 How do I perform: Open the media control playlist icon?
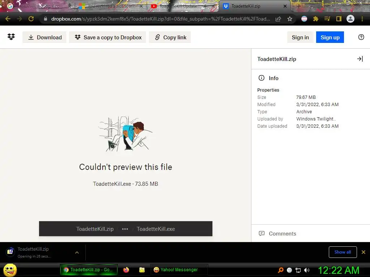327,19
